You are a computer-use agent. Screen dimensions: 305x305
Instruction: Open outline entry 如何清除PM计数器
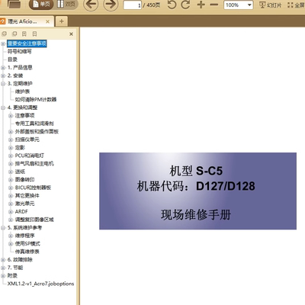pos(36,99)
